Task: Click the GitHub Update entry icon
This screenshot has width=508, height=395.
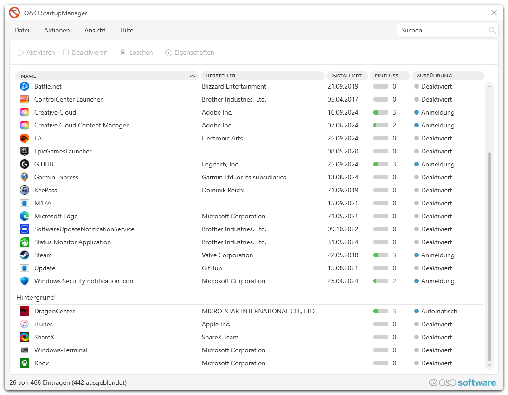Action: coord(25,268)
